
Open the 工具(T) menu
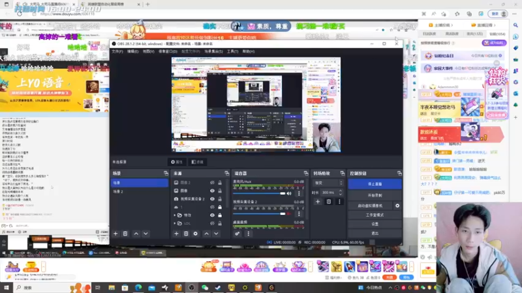232,51
